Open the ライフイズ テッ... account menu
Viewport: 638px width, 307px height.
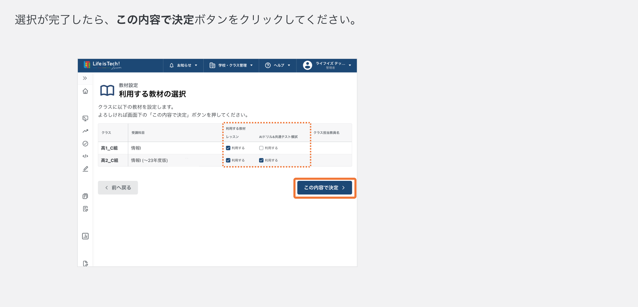point(327,66)
